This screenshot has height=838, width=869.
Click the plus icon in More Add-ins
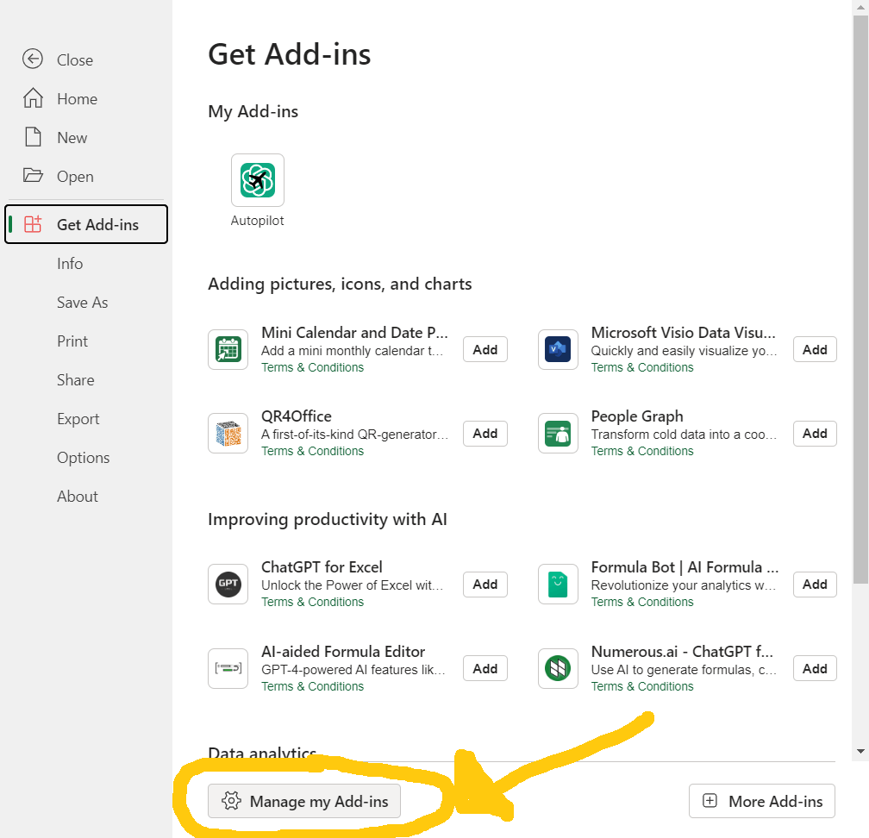710,801
